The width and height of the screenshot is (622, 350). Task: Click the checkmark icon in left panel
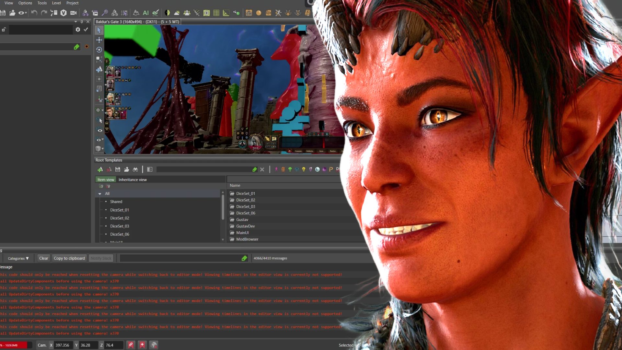pos(86,29)
